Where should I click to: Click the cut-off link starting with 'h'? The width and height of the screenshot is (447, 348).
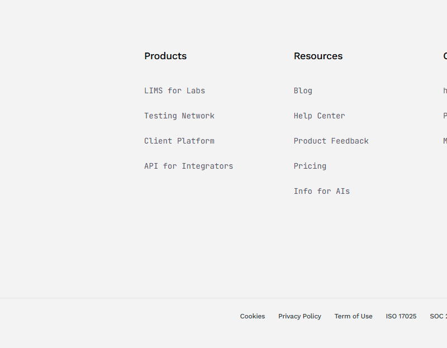(445, 90)
